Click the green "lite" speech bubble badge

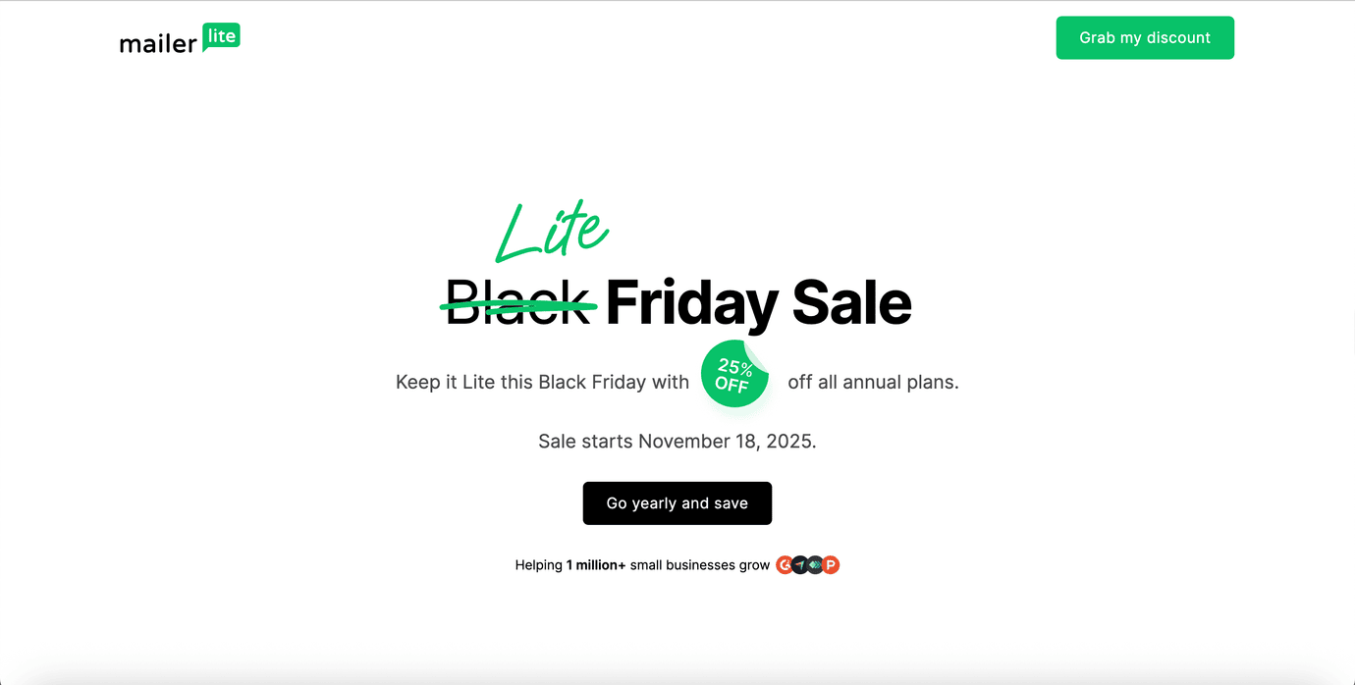221,36
